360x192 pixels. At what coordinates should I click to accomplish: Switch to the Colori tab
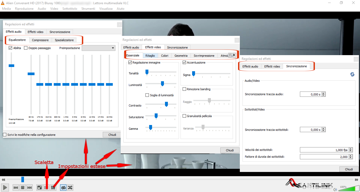coord(165,56)
